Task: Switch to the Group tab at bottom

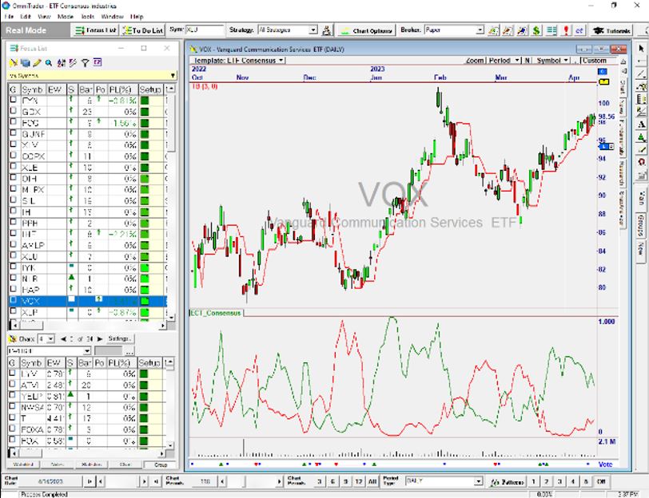Action: pos(160,464)
